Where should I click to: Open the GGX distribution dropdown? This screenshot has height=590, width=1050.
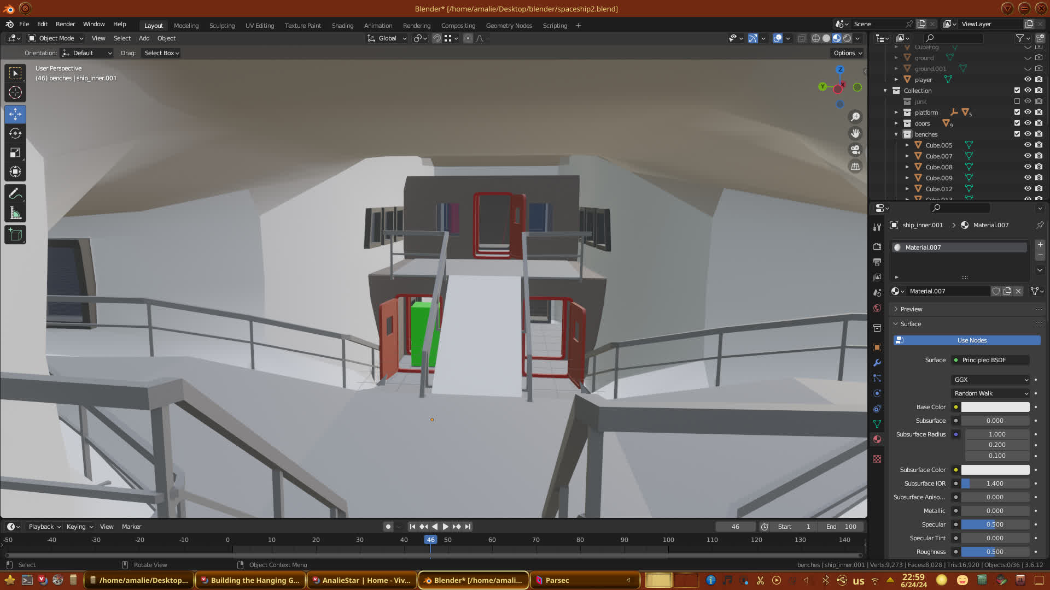pos(991,380)
